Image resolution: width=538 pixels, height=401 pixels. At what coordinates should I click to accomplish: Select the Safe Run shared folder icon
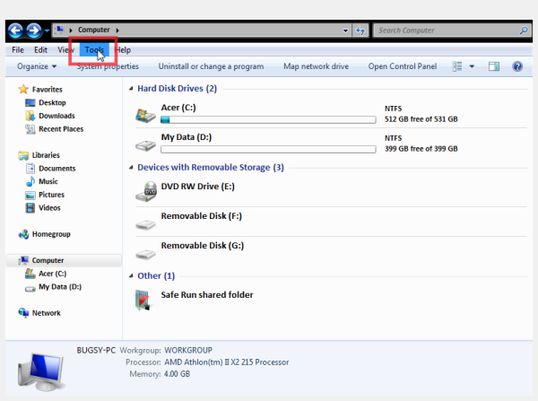143,300
